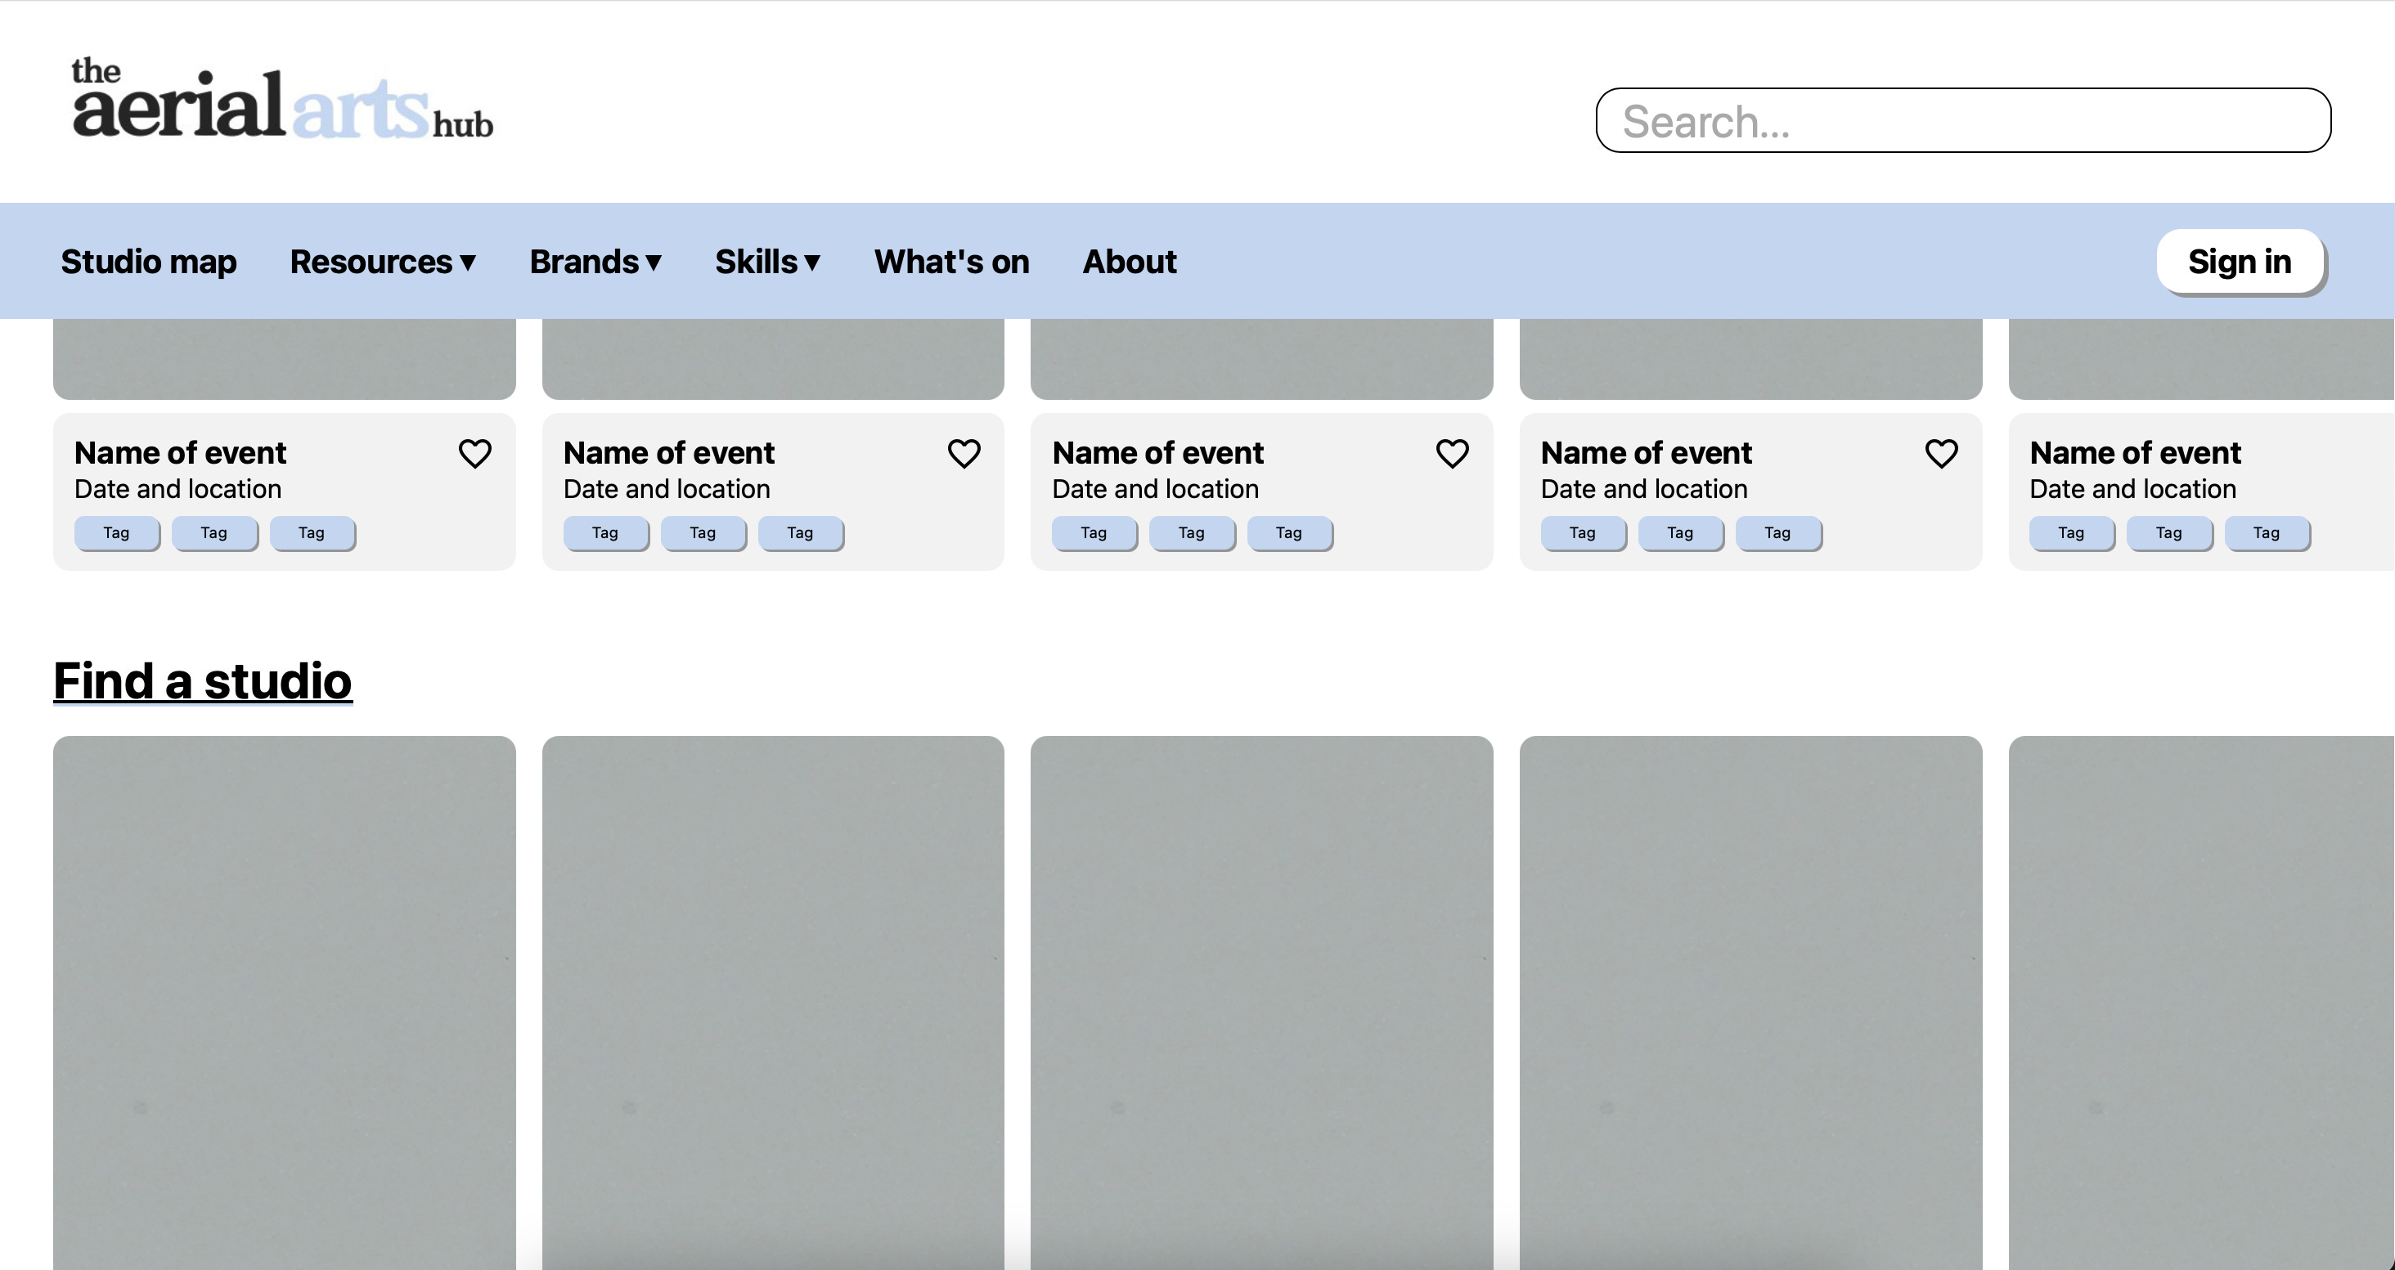Open the Find a studio link
Viewport: 2395px width, 1270px height.
[x=203, y=680]
